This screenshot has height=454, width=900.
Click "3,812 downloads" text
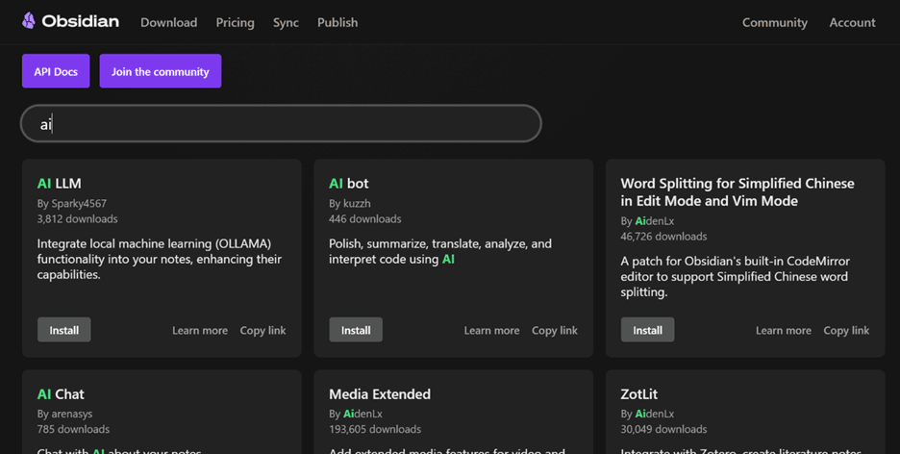tap(78, 218)
